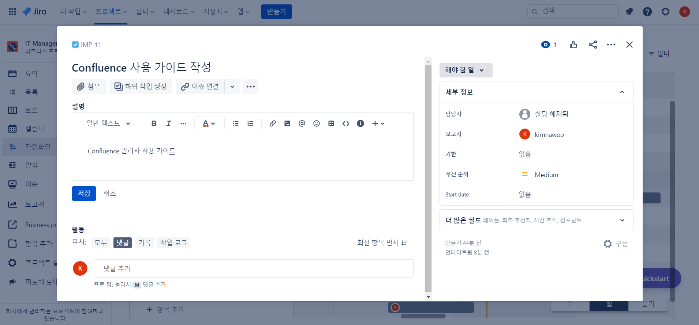
Task: Open 앱 menu
Action: pyautogui.click(x=243, y=12)
